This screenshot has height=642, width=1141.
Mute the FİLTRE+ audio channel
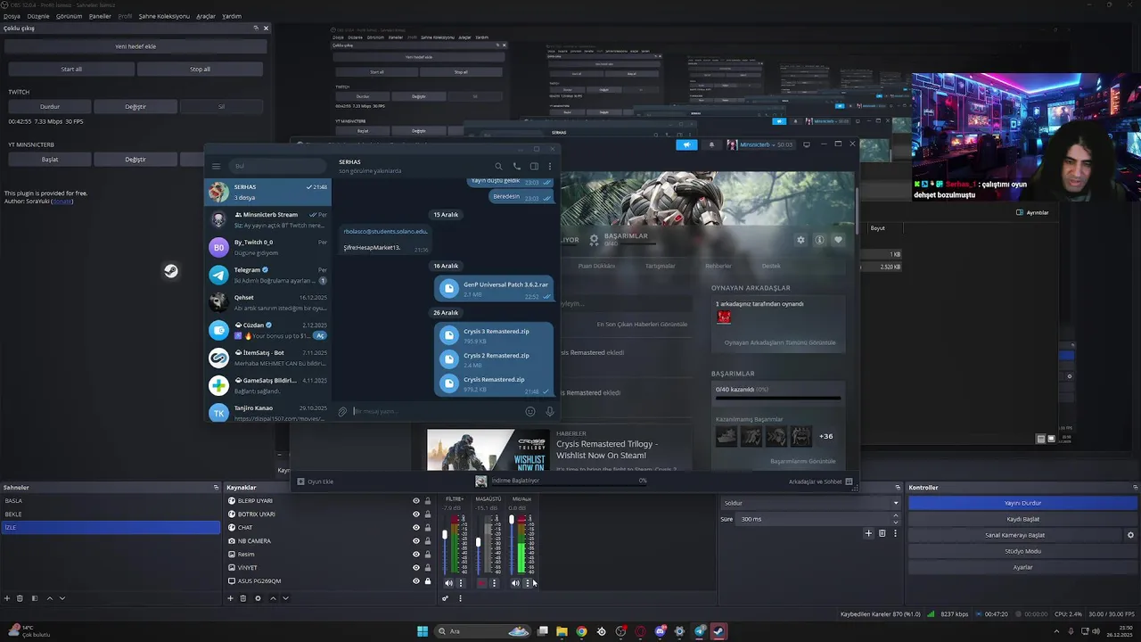coord(448,583)
